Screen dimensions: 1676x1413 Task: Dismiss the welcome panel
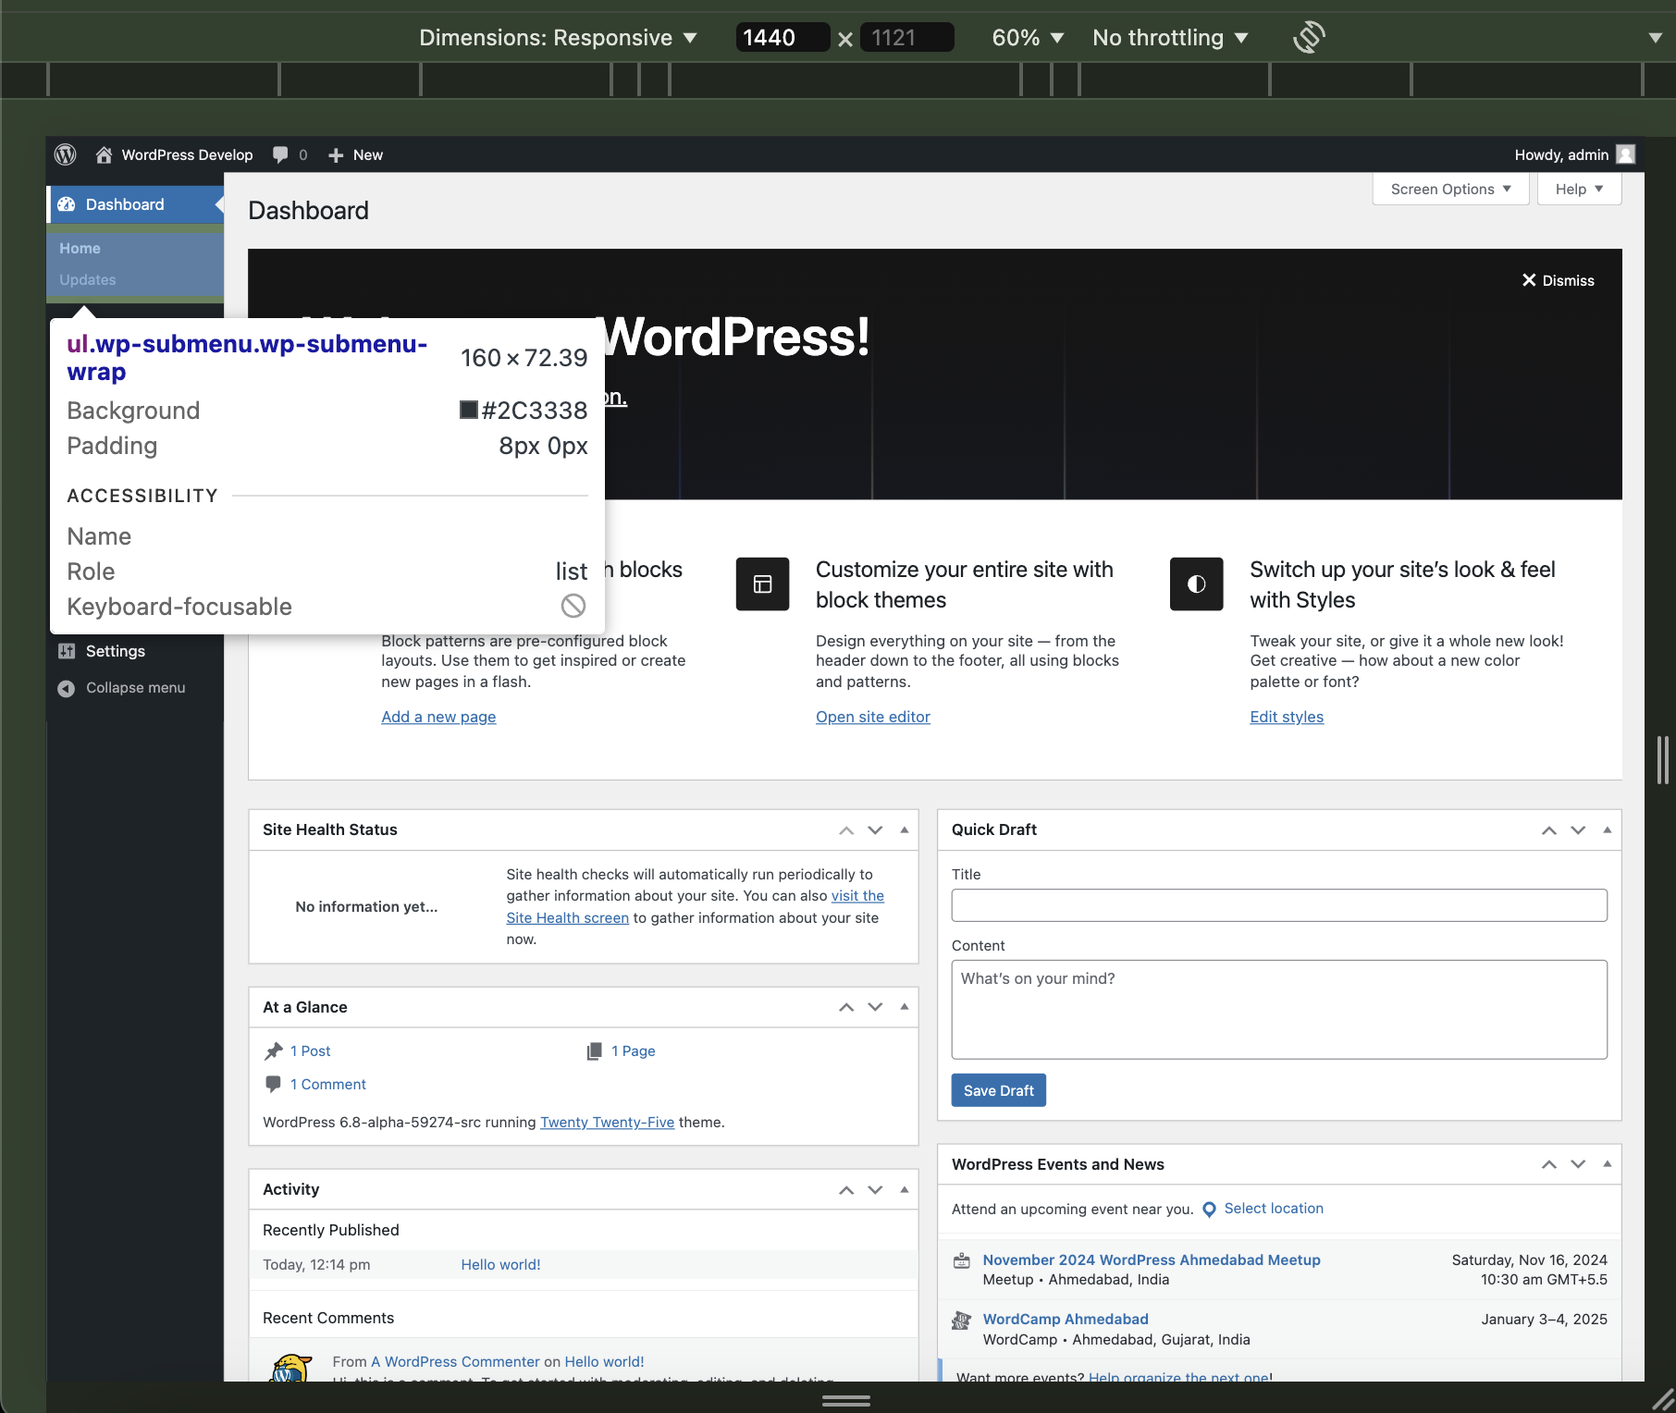point(1559,280)
